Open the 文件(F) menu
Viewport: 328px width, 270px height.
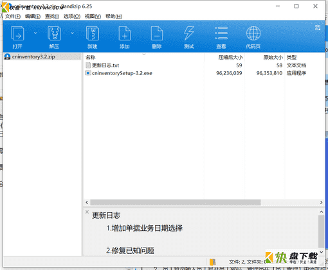point(13,17)
